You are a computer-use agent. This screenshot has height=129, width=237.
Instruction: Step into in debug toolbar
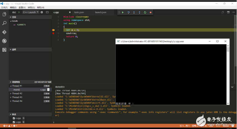[x=134, y=12]
